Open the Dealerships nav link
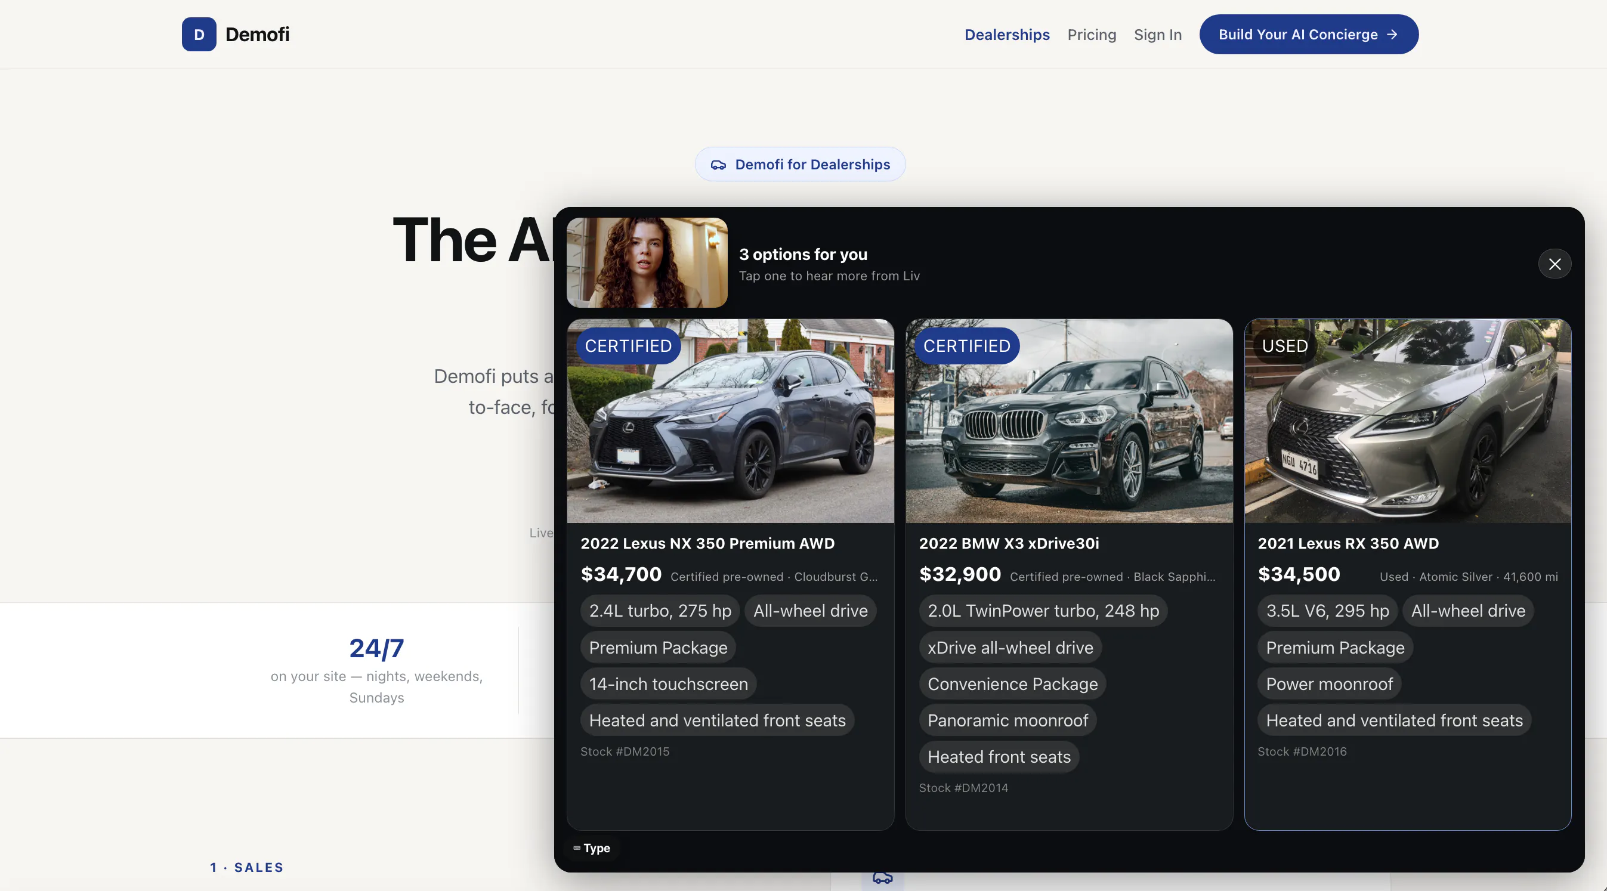The width and height of the screenshot is (1607, 891). [1007, 35]
